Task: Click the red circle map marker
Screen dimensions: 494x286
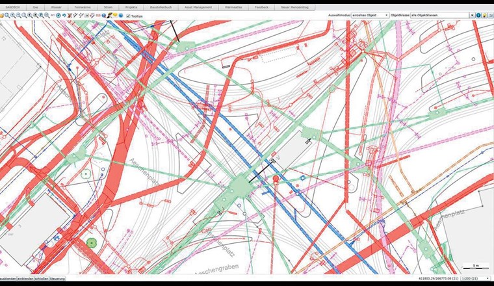Action: 276,177
